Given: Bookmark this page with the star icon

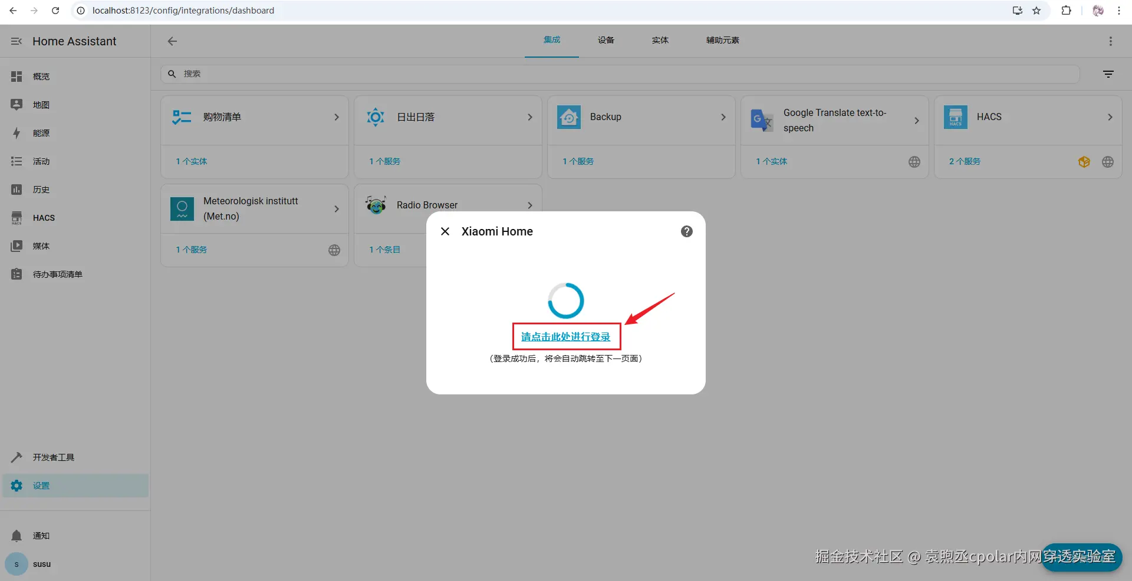Looking at the screenshot, I should pos(1036,11).
